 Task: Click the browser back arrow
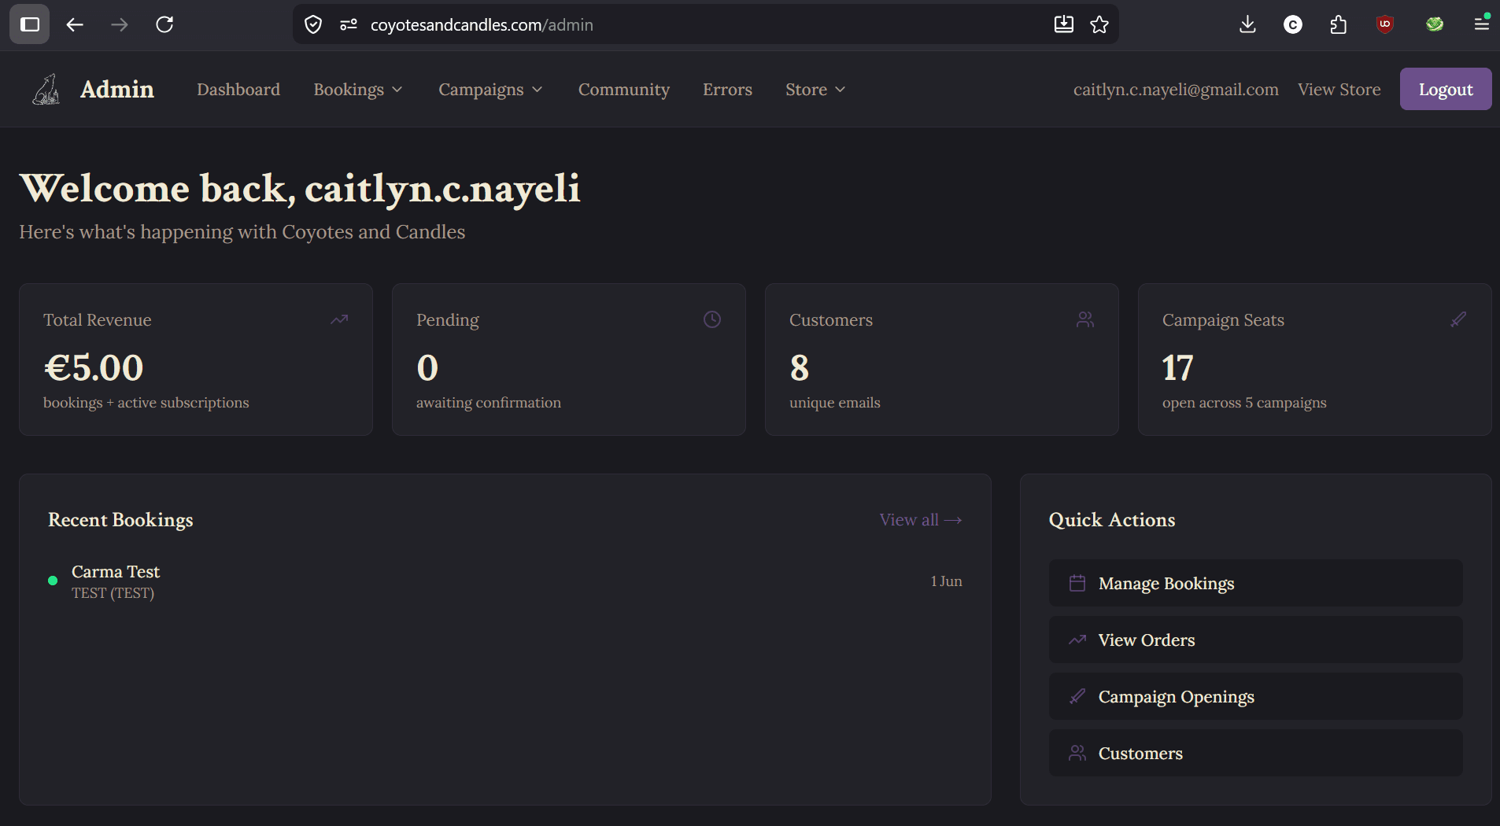[75, 24]
